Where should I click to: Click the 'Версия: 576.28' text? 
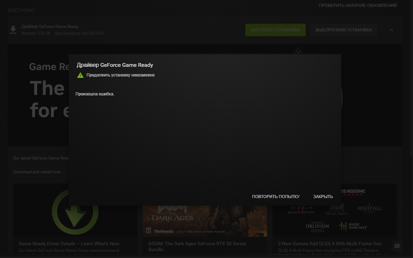point(36,33)
